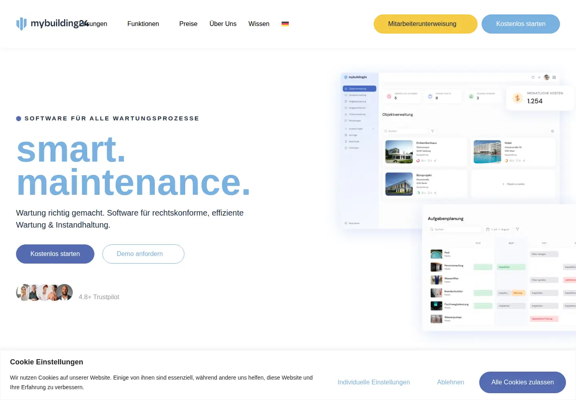Screen dimensions: 576x400
Task: Go to Über Uns in the navigation
Action: [223, 24]
